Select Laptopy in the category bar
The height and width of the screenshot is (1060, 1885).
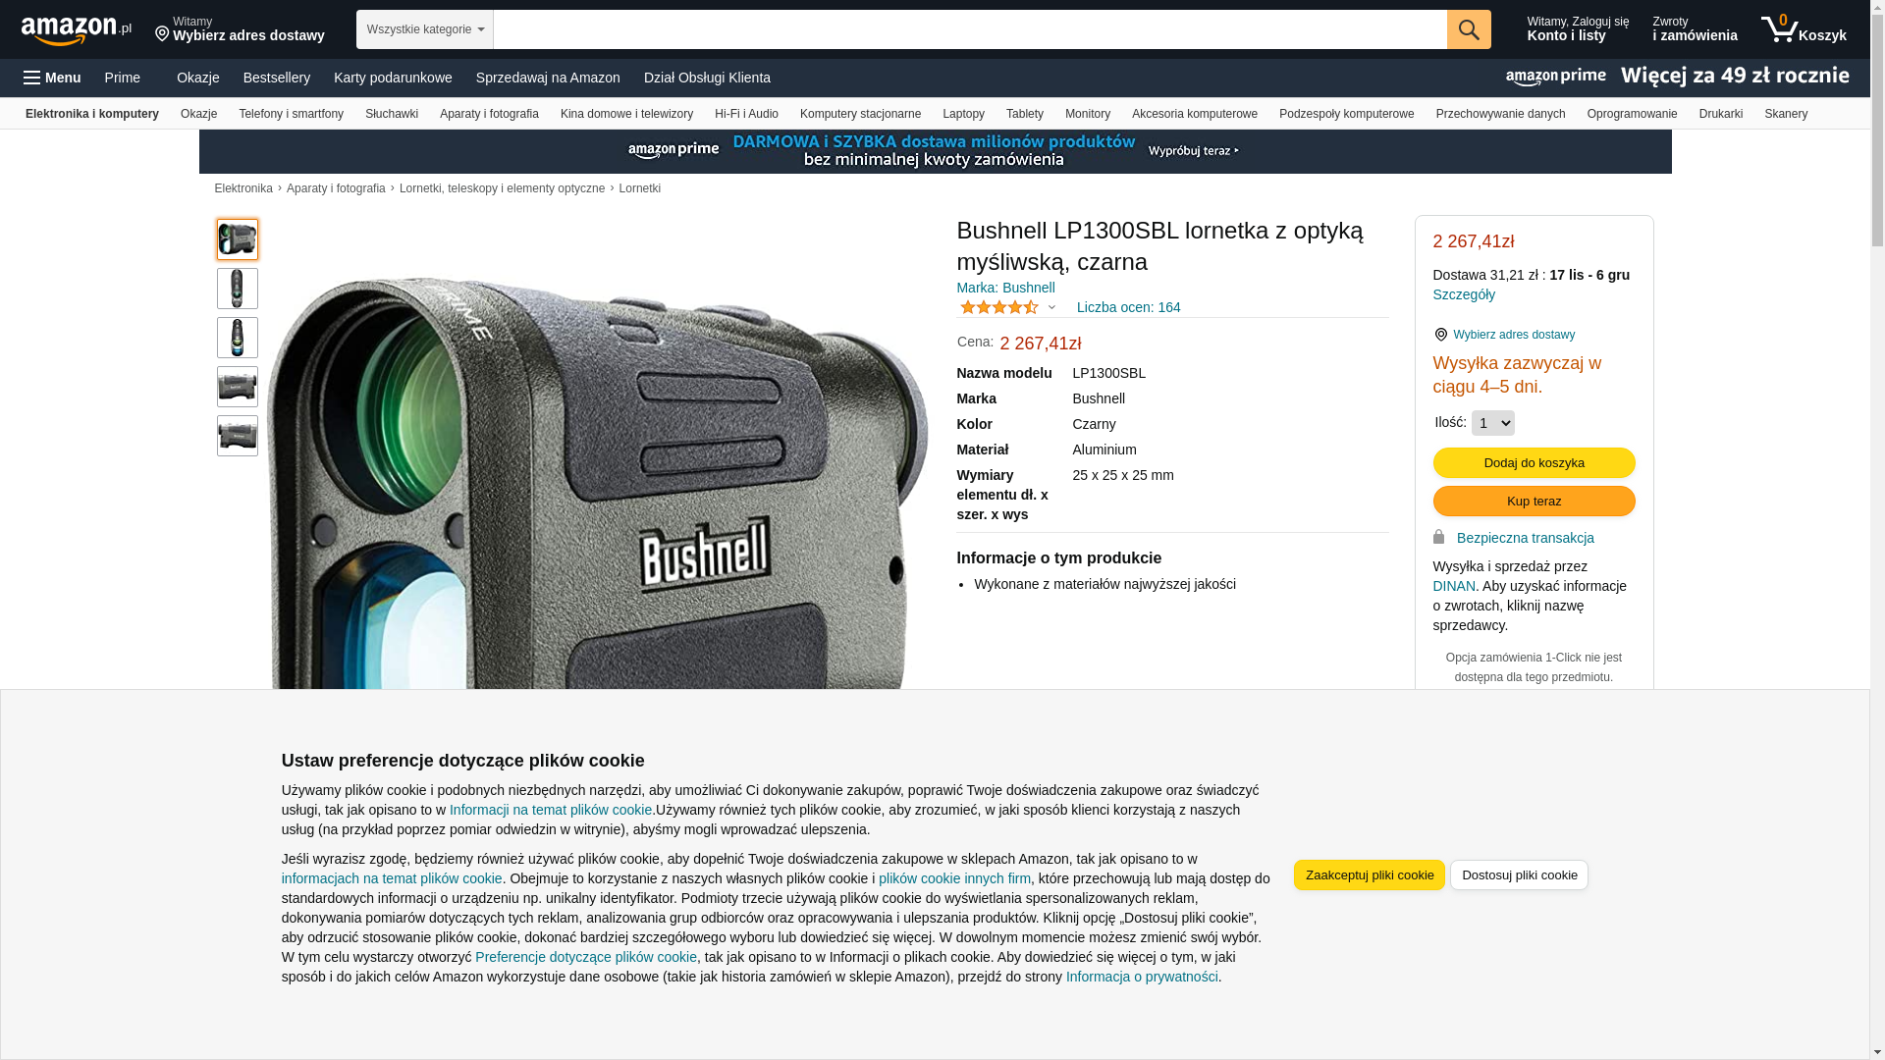click(963, 114)
